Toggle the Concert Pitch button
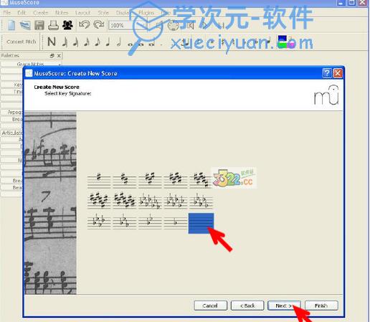The height and width of the screenshot is (322, 370). pos(22,42)
